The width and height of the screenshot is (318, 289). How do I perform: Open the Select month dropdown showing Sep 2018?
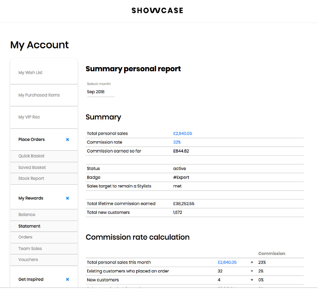coord(100,92)
